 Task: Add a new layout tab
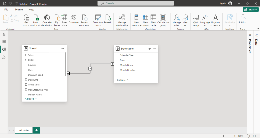coord(36,130)
